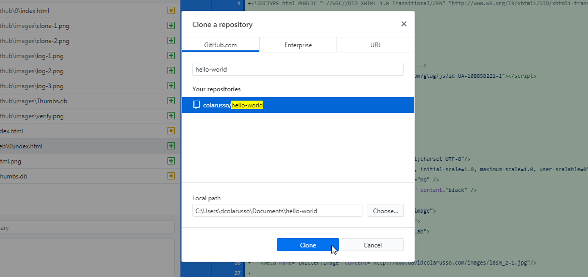The image size is (588, 277).
Task: Open the URL tab
Action: pos(375,45)
